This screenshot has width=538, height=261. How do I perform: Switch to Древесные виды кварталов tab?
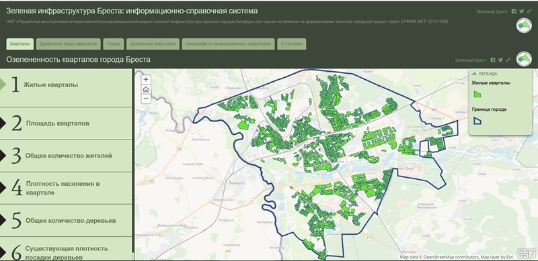[x=69, y=44]
